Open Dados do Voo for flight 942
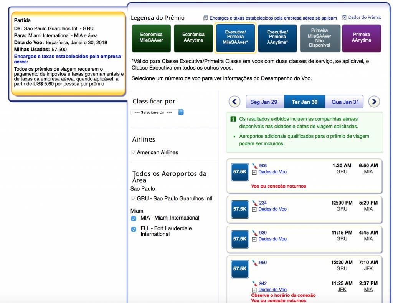The width and height of the screenshot is (393, 303). pyautogui.click(x=272, y=290)
